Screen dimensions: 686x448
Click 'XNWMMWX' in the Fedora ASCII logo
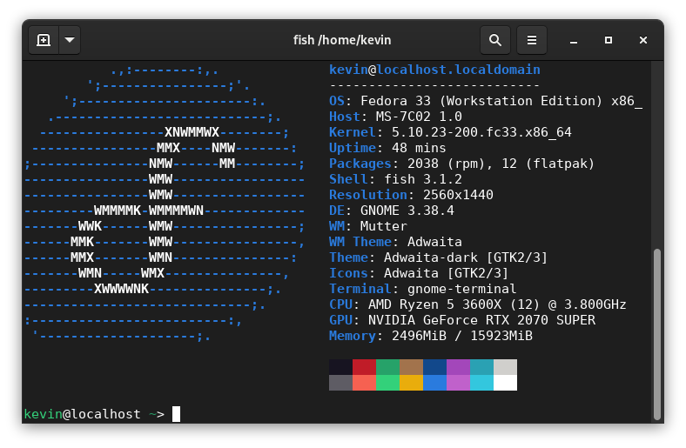(x=192, y=132)
